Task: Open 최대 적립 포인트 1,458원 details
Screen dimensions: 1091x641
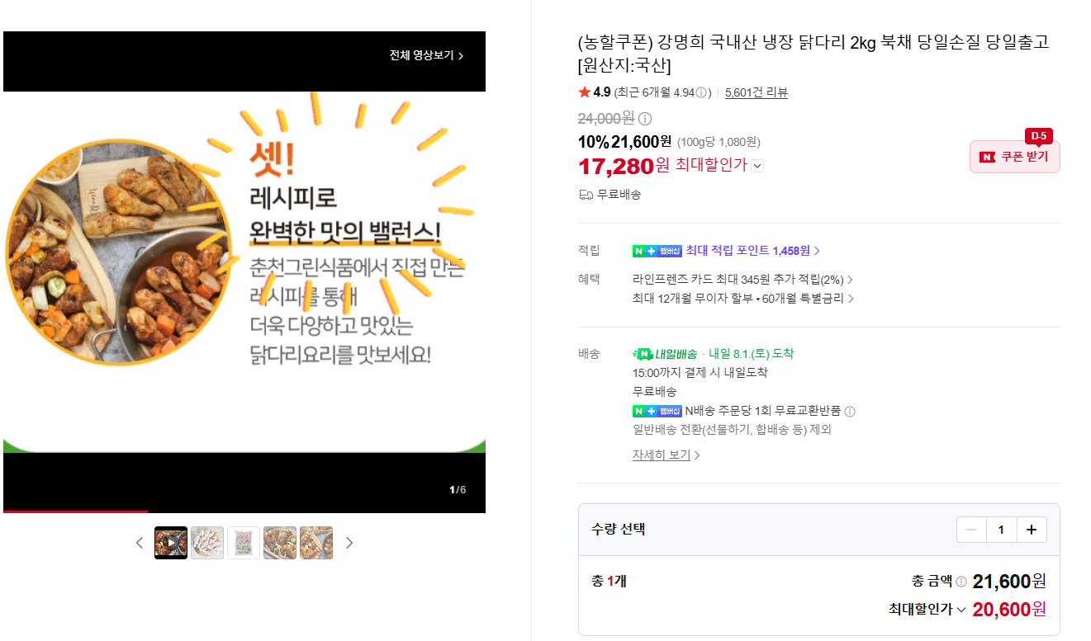Action: point(753,250)
